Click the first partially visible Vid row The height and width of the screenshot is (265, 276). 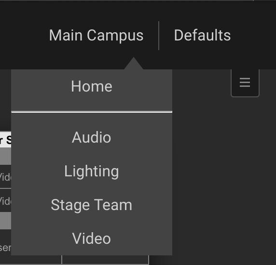(5, 177)
